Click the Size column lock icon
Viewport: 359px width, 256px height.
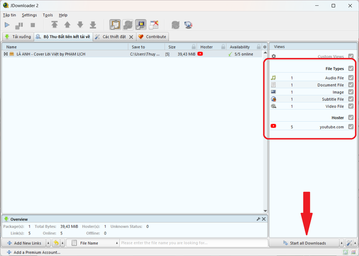[194, 46]
